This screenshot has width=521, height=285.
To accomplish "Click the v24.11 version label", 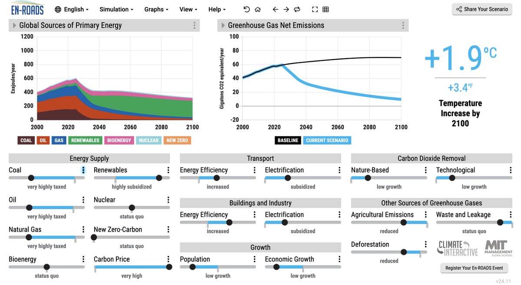I will click(x=504, y=281).
